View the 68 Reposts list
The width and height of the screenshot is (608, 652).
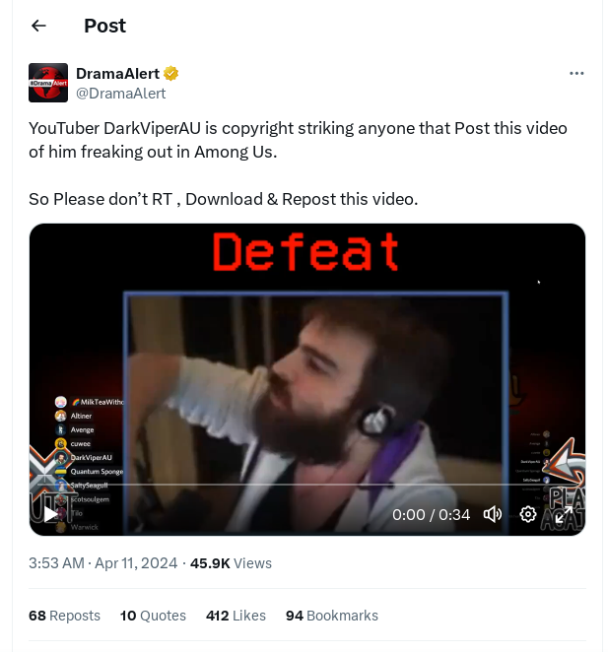click(64, 616)
